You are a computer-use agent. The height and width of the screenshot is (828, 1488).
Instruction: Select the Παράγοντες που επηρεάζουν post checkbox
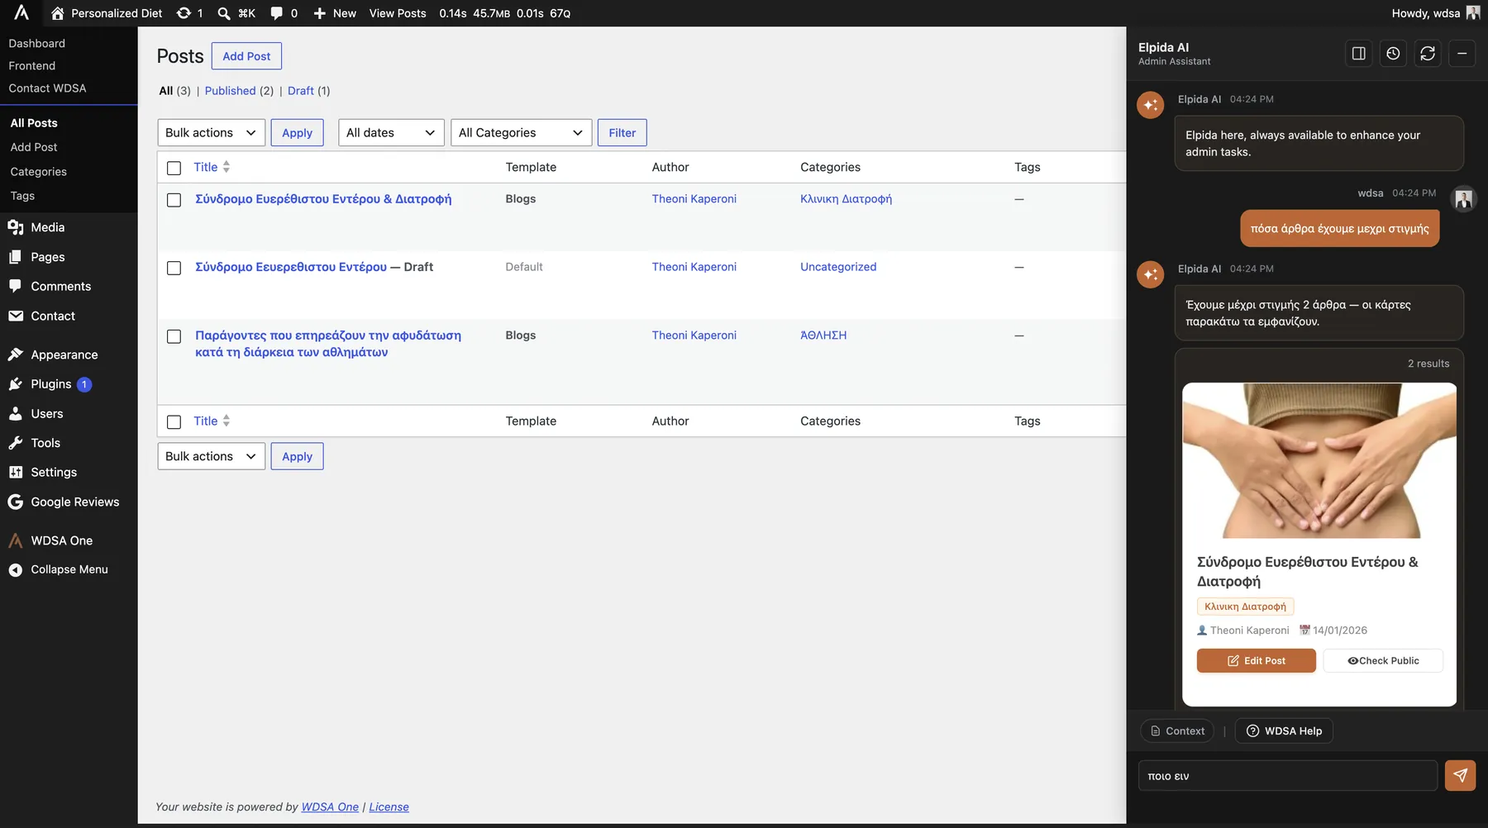pyautogui.click(x=174, y=336)
